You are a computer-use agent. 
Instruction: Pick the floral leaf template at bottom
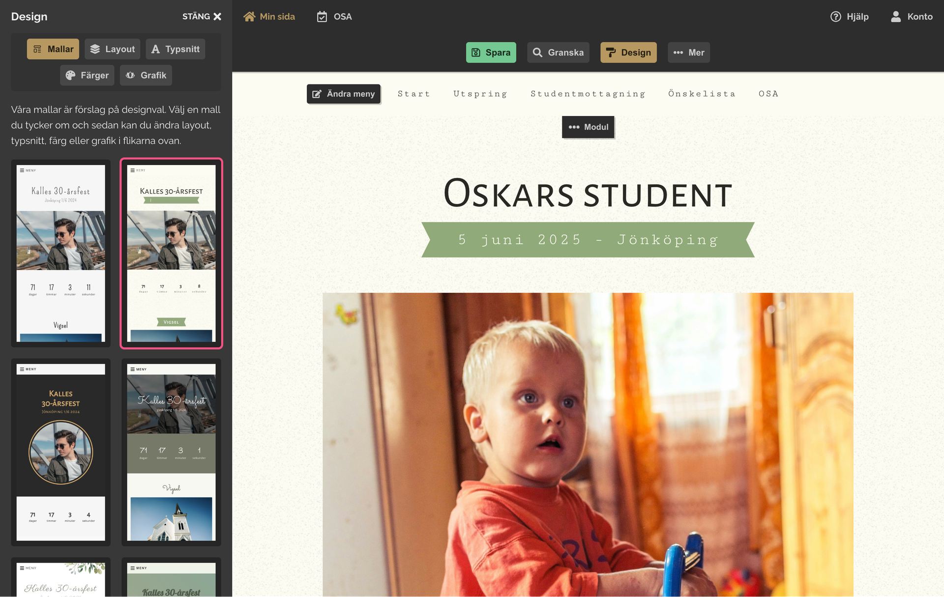(x=61, y=577)
